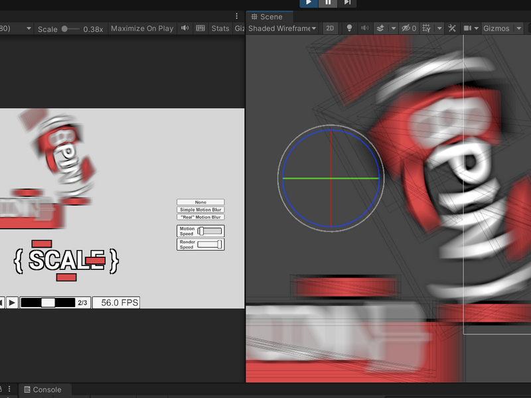Toggle Gizmos in the Game view toolbar
Viewport: 531px width, 398px height.
[x=240, y=29]
